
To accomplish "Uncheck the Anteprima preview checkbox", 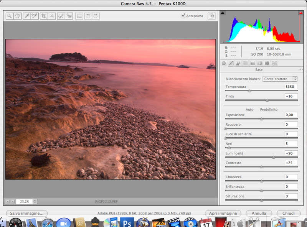I will [x=183, y=16].
